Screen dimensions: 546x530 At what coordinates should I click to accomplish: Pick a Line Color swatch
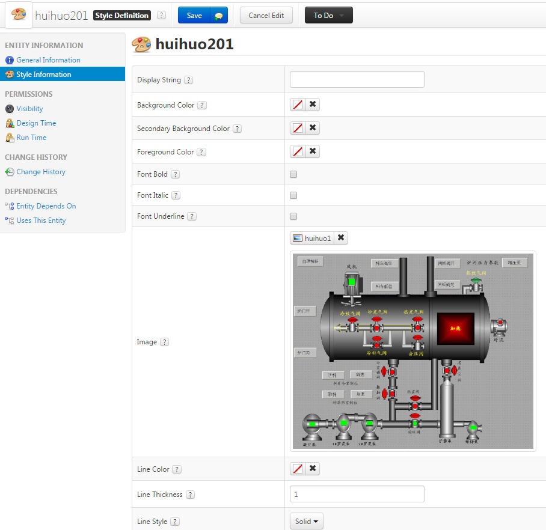click(298, 469)
